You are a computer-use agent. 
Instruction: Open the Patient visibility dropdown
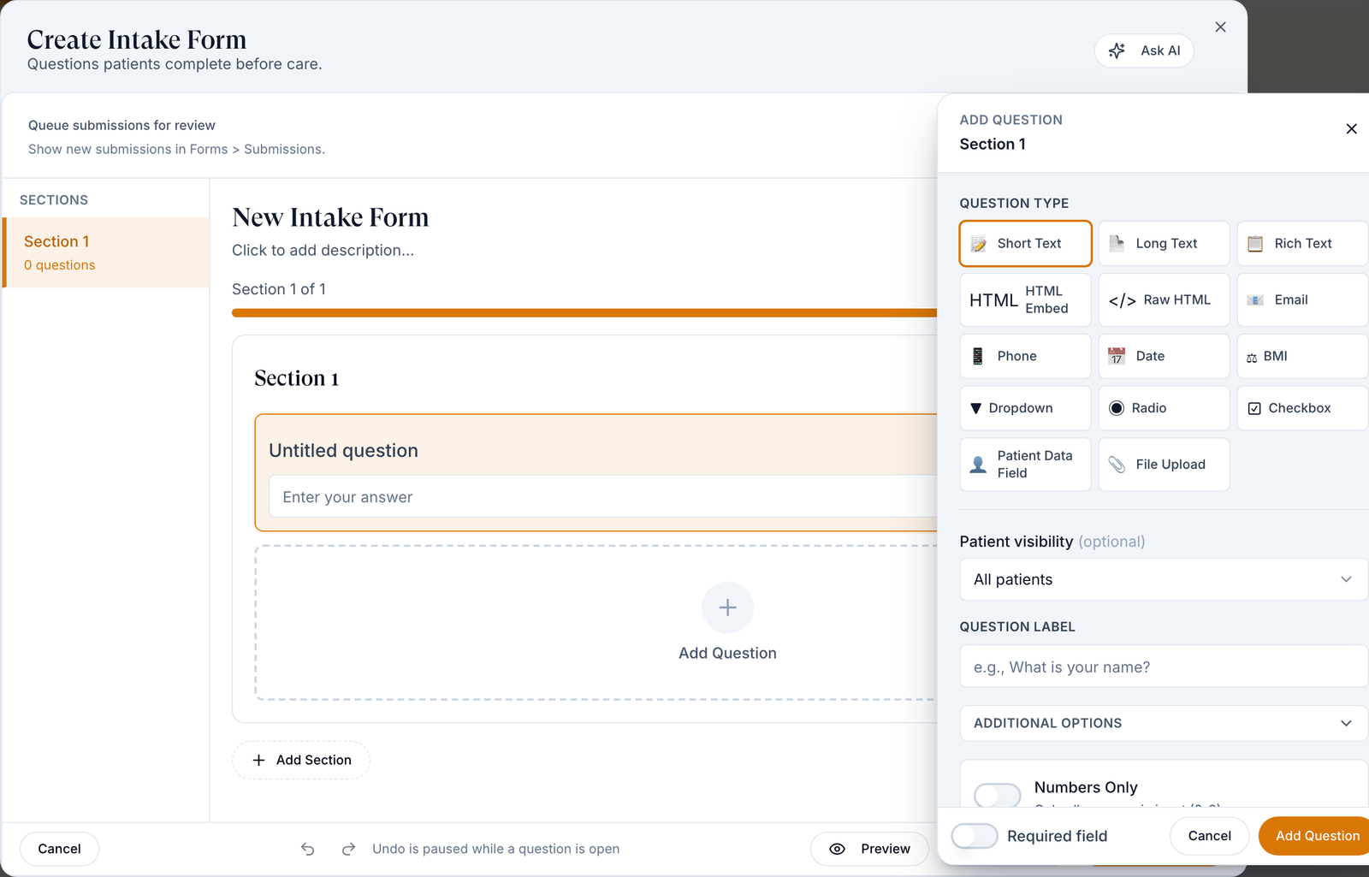coord(1164,579)
